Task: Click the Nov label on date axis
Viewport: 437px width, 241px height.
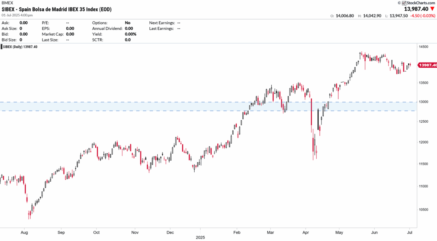Action: tap(135, 232)
